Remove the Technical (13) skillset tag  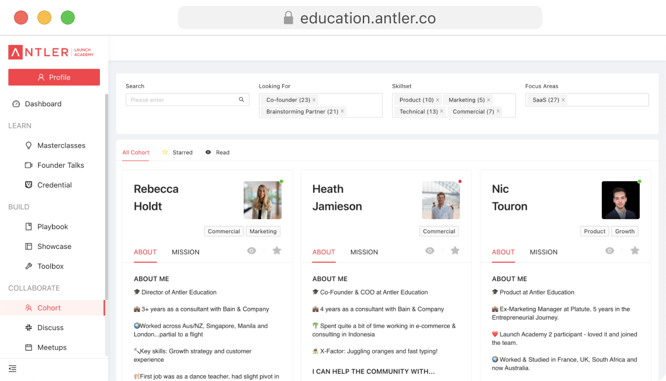pos(441,111)
